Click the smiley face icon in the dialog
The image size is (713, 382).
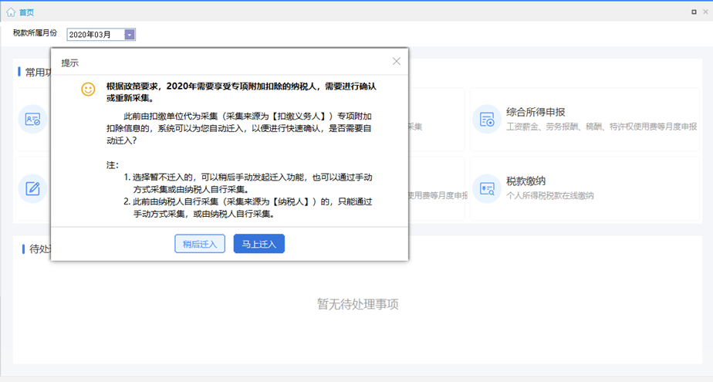pyautogui.click(x=88, y=90)
